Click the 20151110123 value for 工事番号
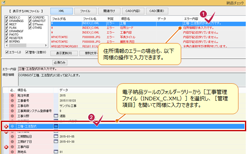The image size is (247, 154). coord(68,101)
